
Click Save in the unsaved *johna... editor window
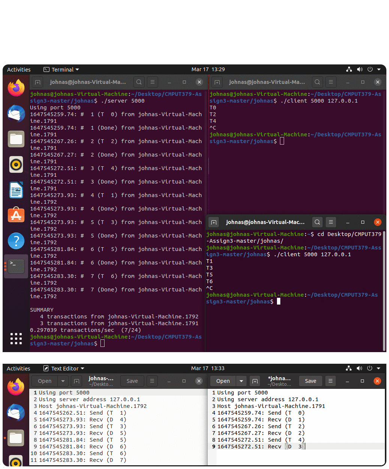click(x=311, y=381)
